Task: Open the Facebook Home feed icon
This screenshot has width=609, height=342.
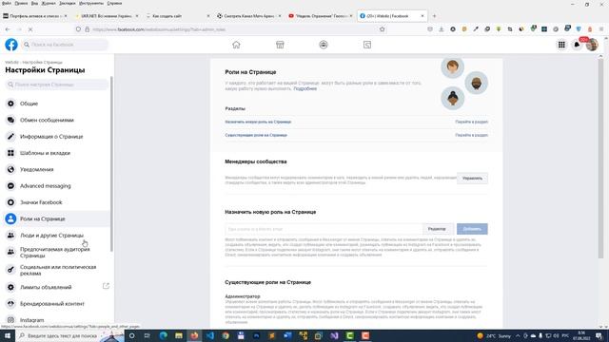Action: (236, 45)
